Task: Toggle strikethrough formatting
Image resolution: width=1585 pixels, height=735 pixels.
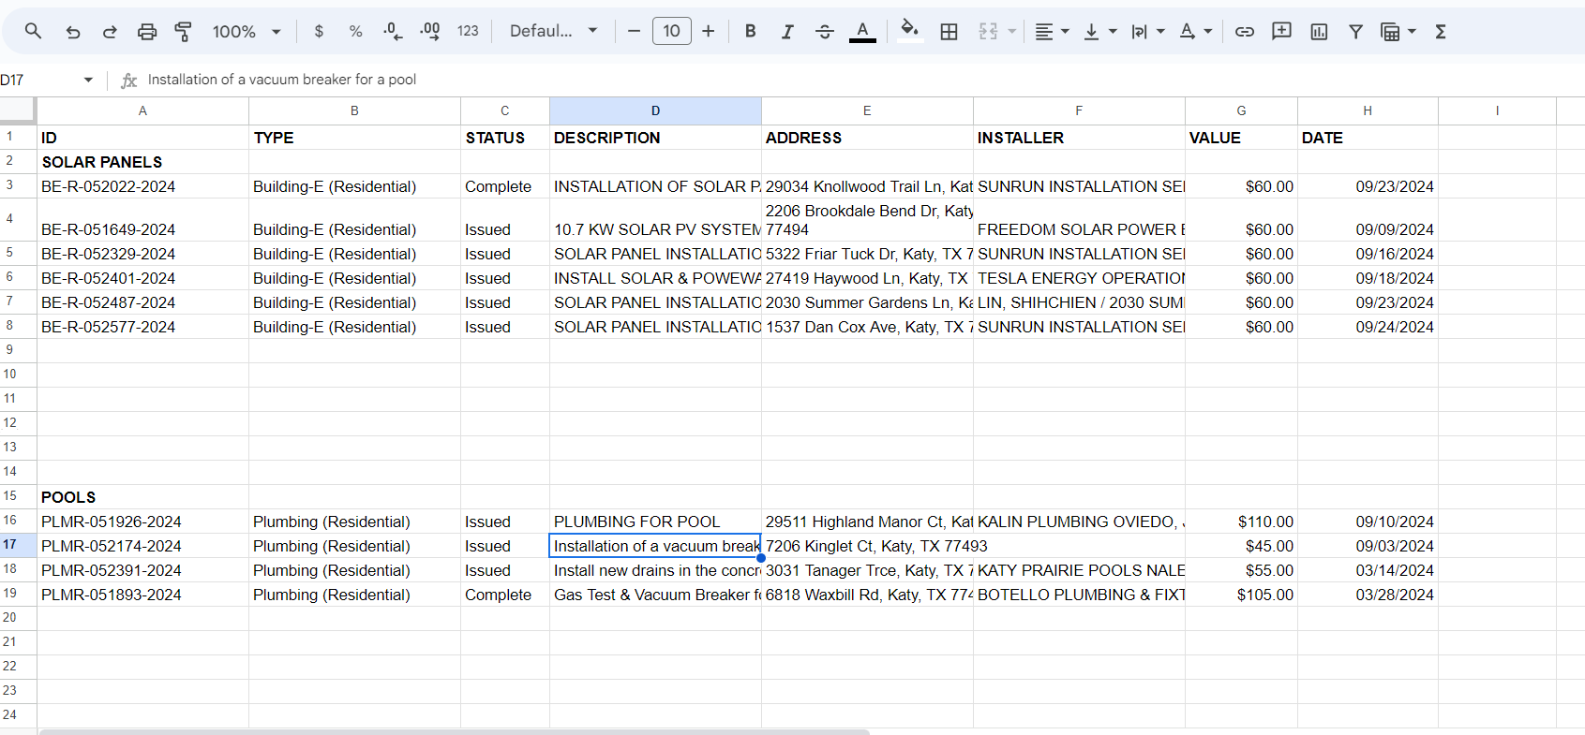Action: click(x=825, y=31)
